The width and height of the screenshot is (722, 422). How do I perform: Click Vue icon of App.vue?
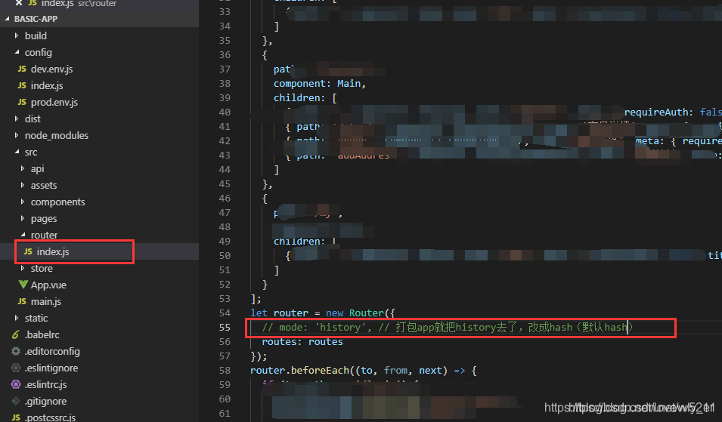click(x=23, y=285)
